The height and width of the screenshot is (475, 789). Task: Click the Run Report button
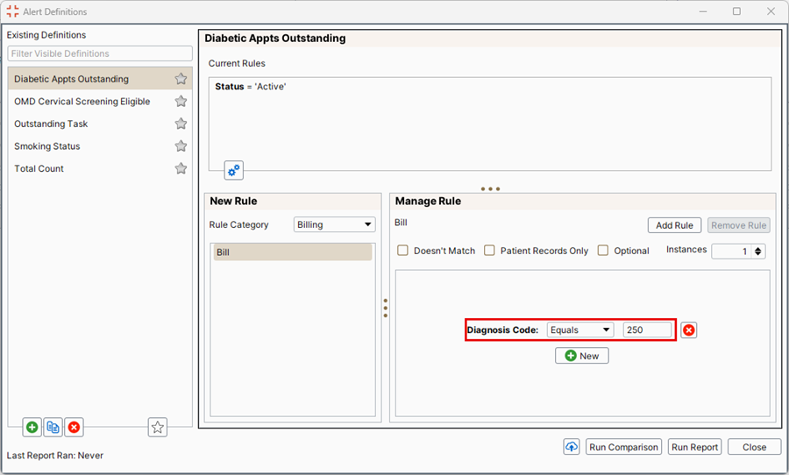pos(694,447)
